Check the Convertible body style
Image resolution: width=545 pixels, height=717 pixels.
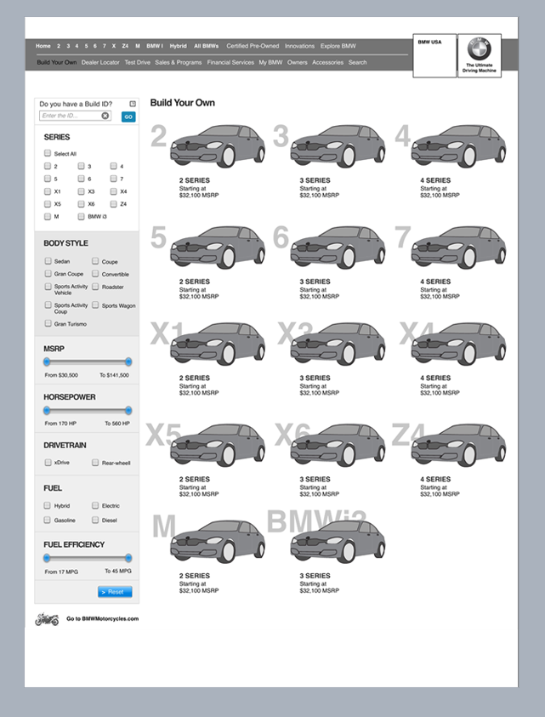pos(95,274)
